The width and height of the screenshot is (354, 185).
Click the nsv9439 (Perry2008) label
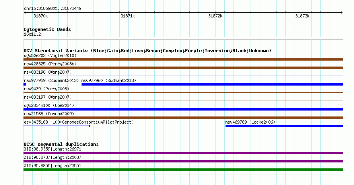tap(47, 89)
